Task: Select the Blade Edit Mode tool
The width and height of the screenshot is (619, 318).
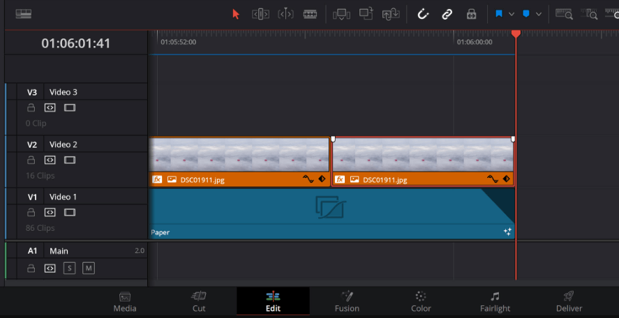Action: [x=310, y=14]
